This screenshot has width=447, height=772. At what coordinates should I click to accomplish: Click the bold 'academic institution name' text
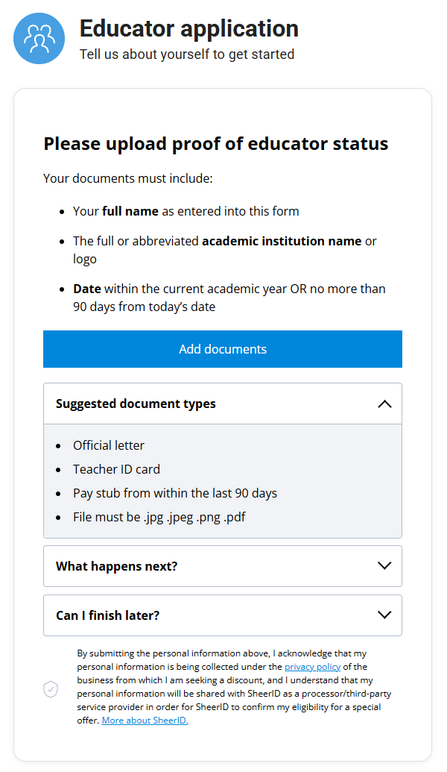[x=282, y=241]
